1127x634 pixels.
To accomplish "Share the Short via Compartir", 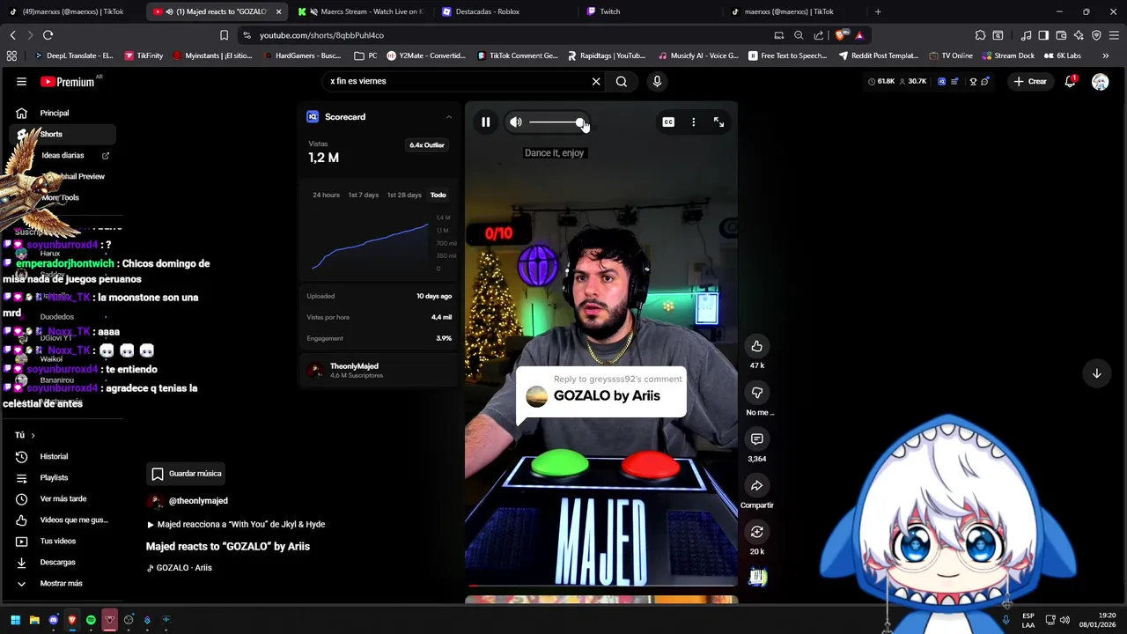I will [x=756, y=485].
